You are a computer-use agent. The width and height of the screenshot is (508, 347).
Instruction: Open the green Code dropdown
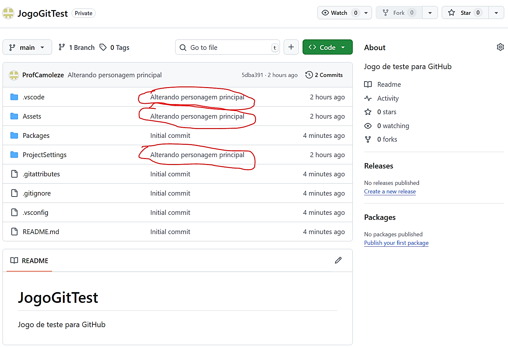coord(327,47)
